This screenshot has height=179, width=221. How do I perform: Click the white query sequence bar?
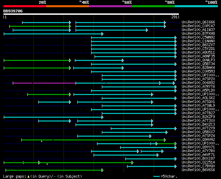click(91, 14)
